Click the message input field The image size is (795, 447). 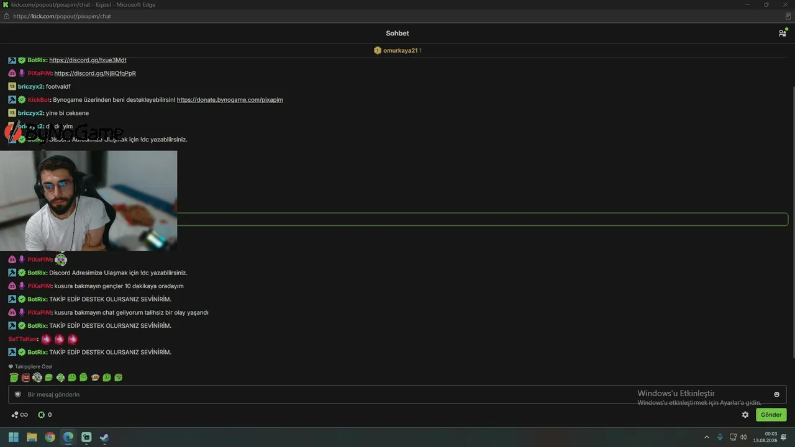pyautogui.click(x=397, y=394)
